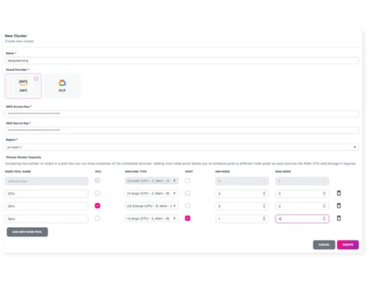Screen dimensions: 378x284
Task: Click the Node Pool Name column header
Action: (18, 171)
